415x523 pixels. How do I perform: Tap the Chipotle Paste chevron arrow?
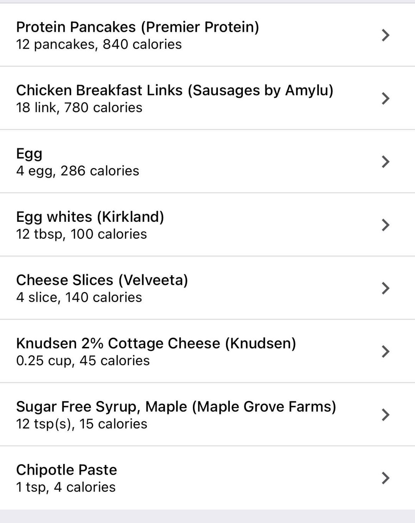pos(385,478)
